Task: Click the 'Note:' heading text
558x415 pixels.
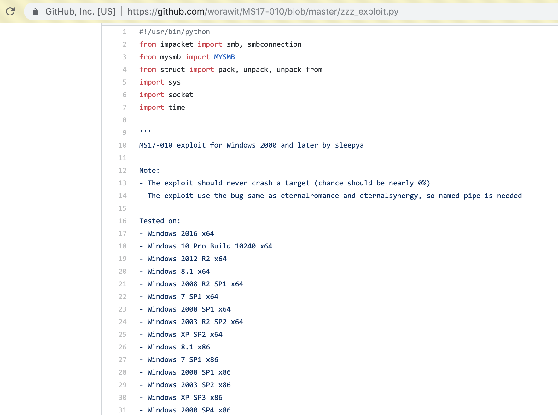Action: point(149,171)
